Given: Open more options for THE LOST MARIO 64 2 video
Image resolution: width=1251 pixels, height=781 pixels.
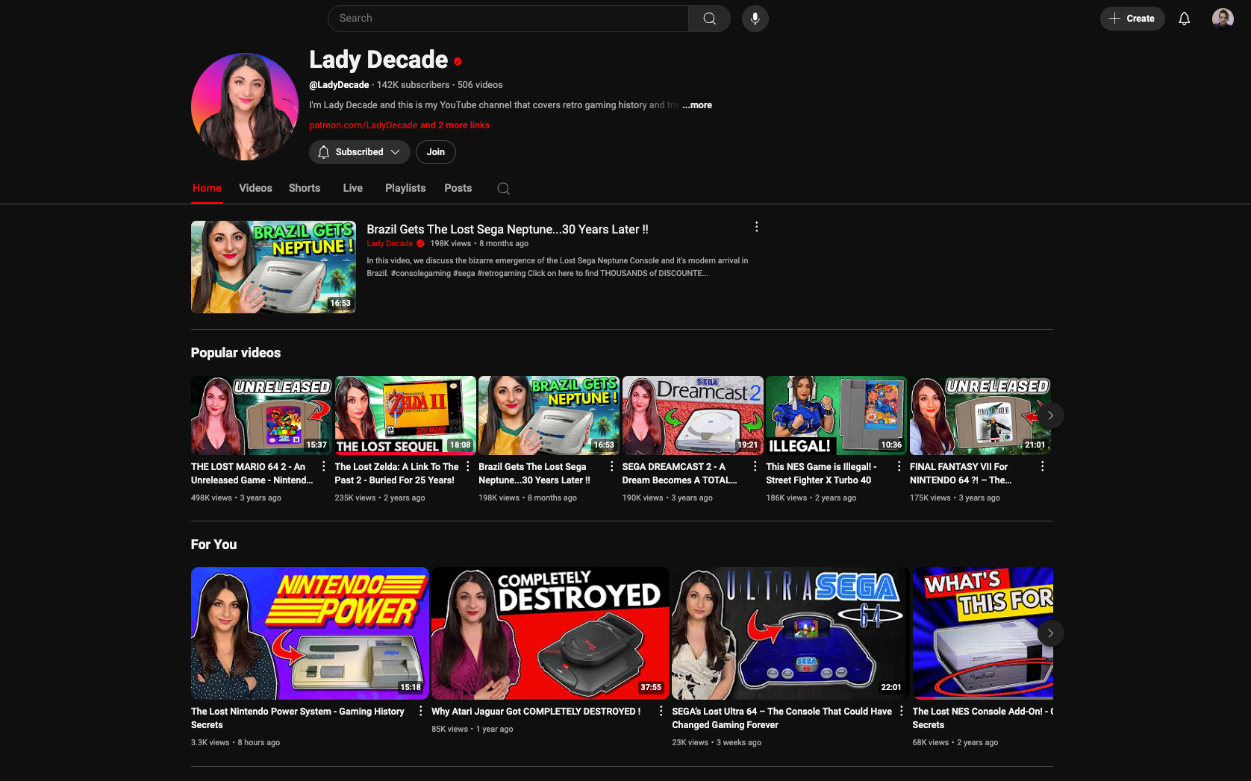Looking at the screenshot, I should (323, 466).
